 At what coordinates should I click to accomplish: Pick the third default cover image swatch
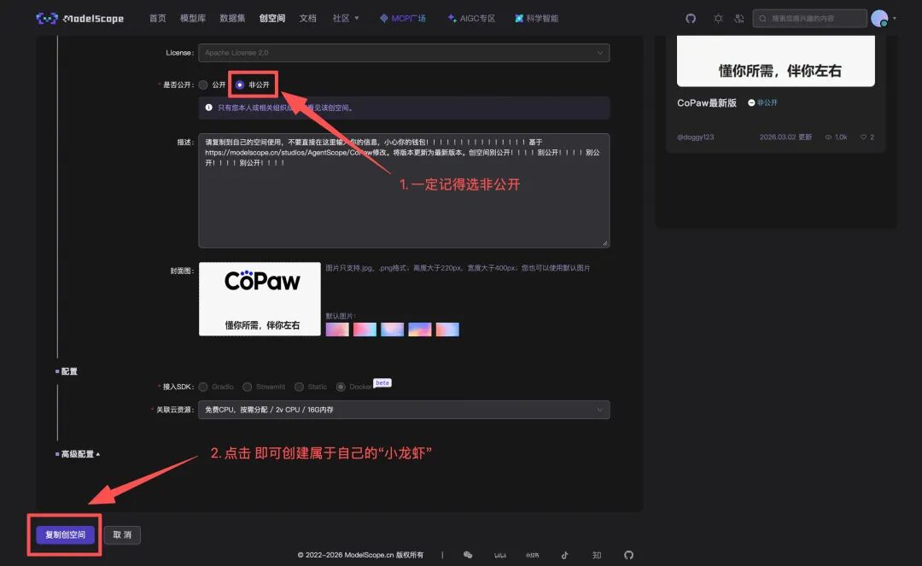tap(392, 330)
